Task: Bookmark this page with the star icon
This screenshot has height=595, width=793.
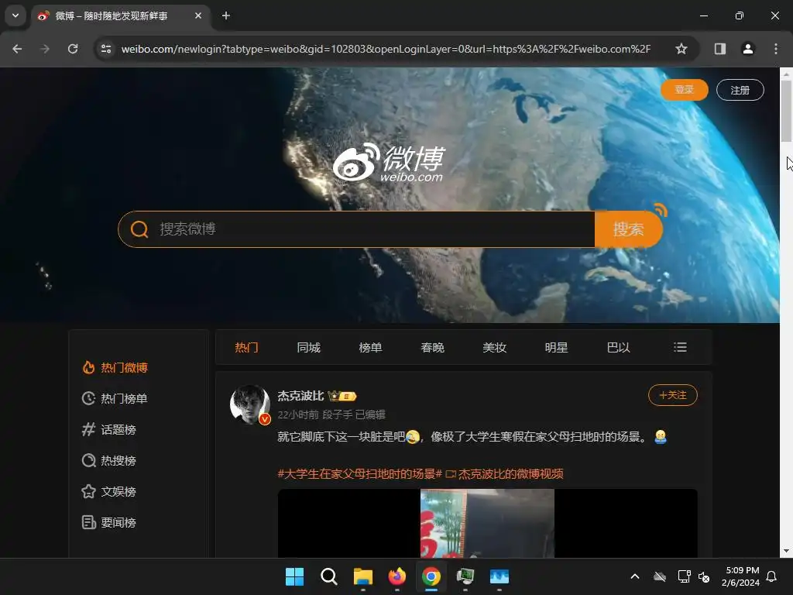Action: 681,49
